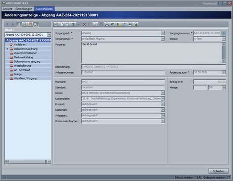Click the tree panel horizontal scrollbar
The height and width of the screenshot is (181, 233).
point(28,162)
